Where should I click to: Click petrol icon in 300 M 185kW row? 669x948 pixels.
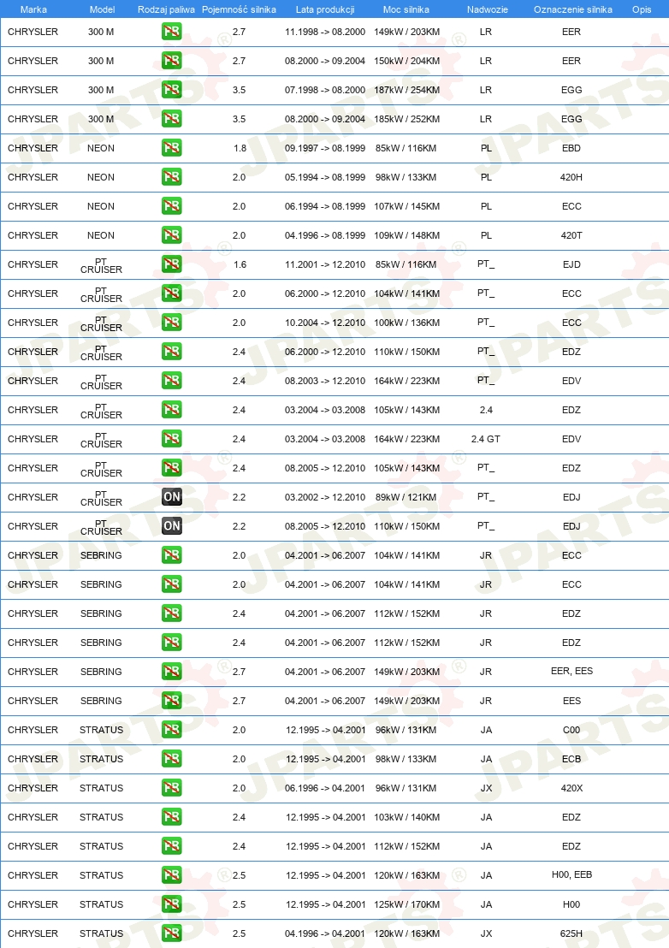[172, 118]
